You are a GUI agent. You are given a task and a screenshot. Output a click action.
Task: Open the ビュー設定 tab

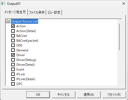(x=54, y=12)
